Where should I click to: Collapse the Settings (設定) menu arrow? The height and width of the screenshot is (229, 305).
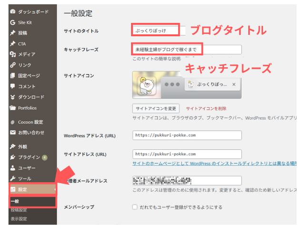[x=55, y=190]
